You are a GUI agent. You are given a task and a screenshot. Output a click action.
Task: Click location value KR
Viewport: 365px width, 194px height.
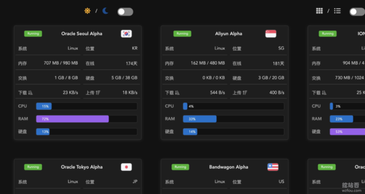point(135,48)
